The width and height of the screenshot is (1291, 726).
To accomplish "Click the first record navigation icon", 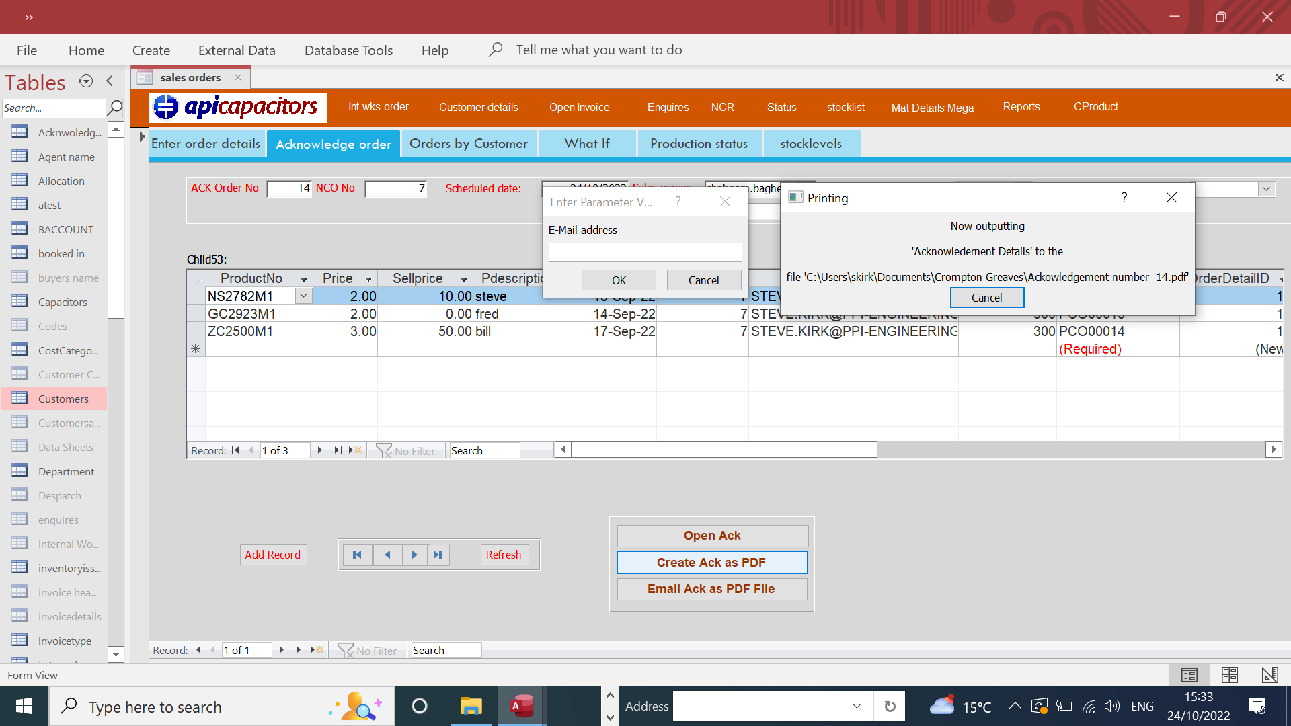I will coord(357,555).
